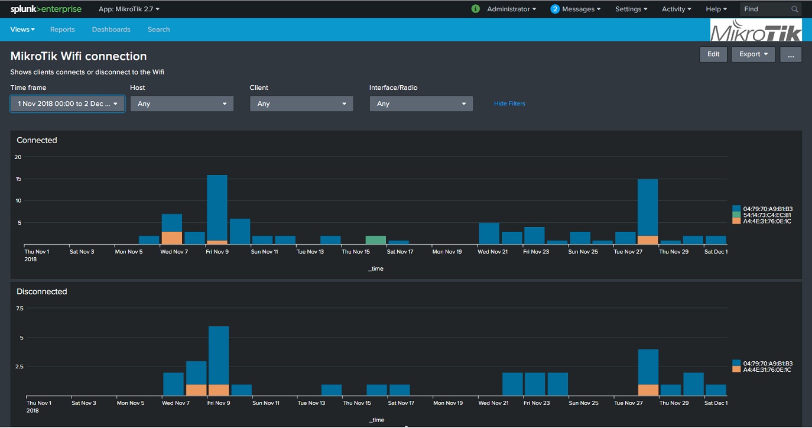
Task: Click the tallest Nov 9 bar in Disconnected chart
Action: [219, 355]
